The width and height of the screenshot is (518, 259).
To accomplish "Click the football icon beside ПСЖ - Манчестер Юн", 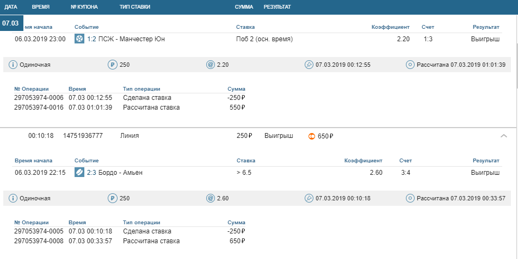I will 79,39.
